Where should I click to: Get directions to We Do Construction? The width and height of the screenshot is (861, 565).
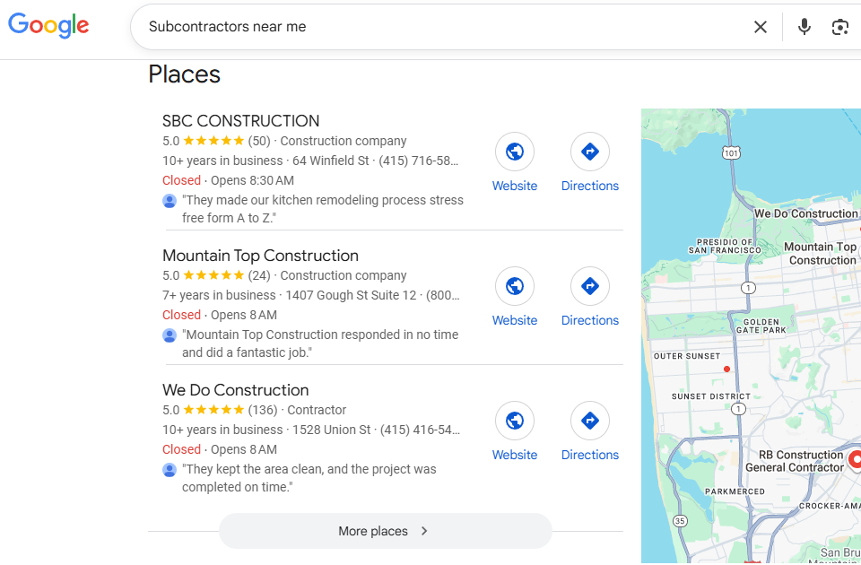coord(590,422)
